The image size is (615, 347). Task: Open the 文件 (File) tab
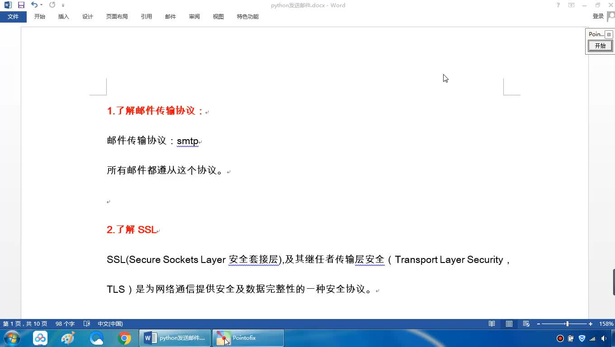click(x=13, y=16)
